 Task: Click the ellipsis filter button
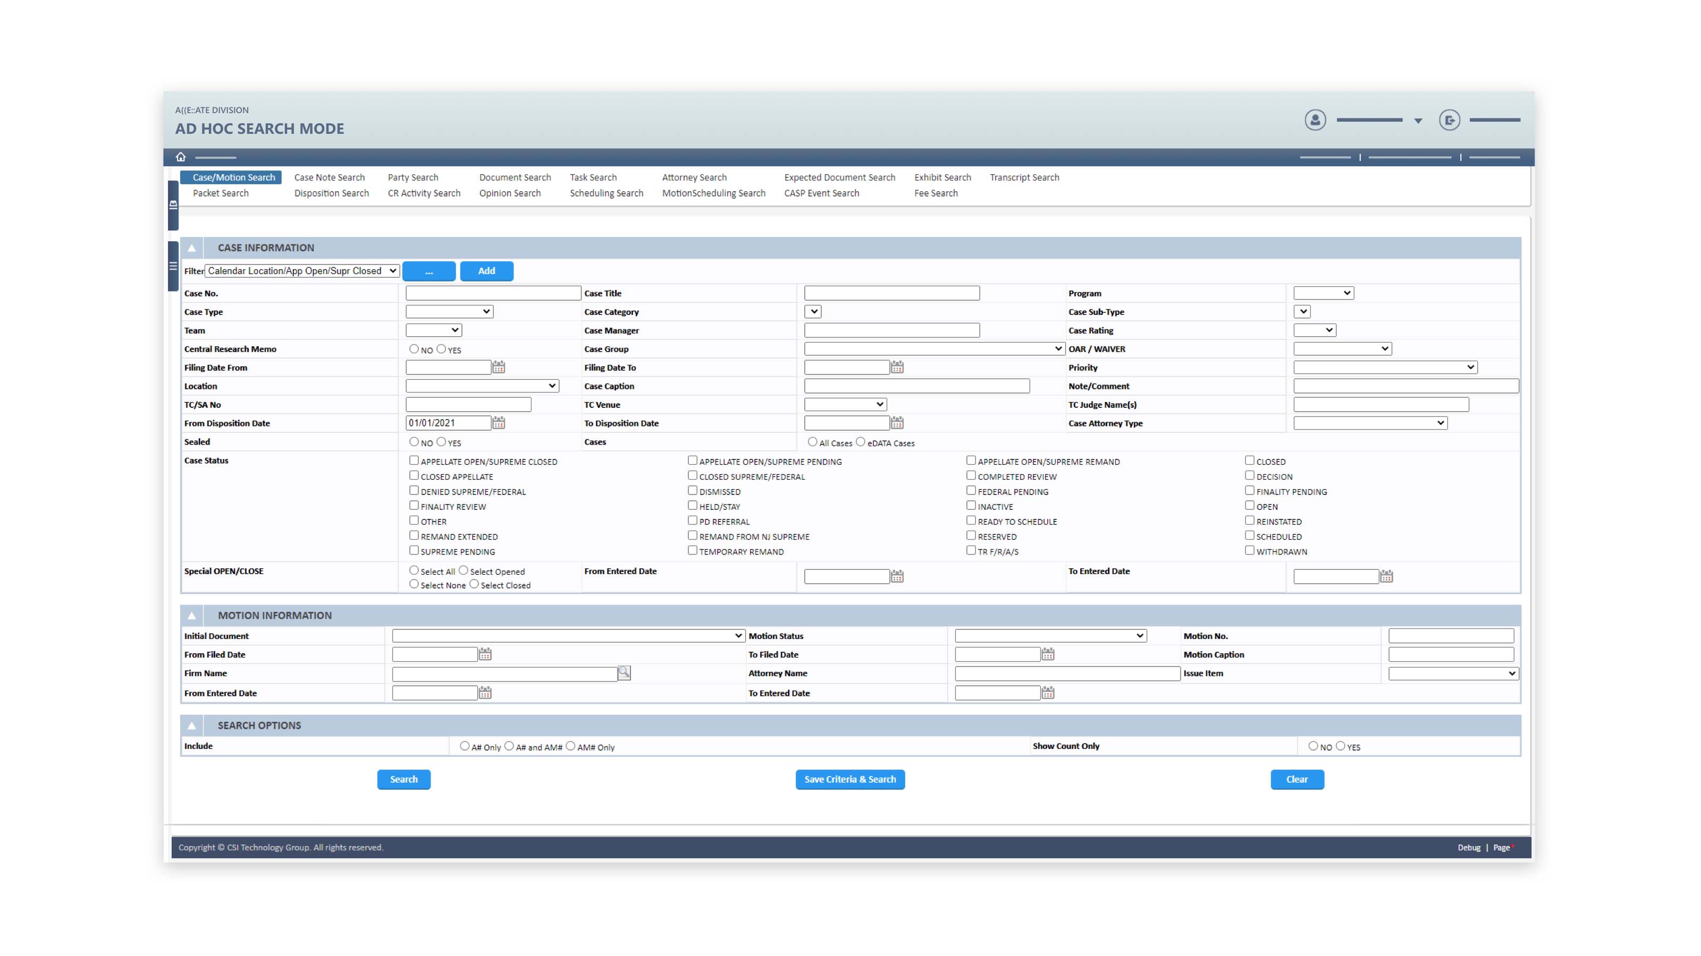(x=429, y=271)
